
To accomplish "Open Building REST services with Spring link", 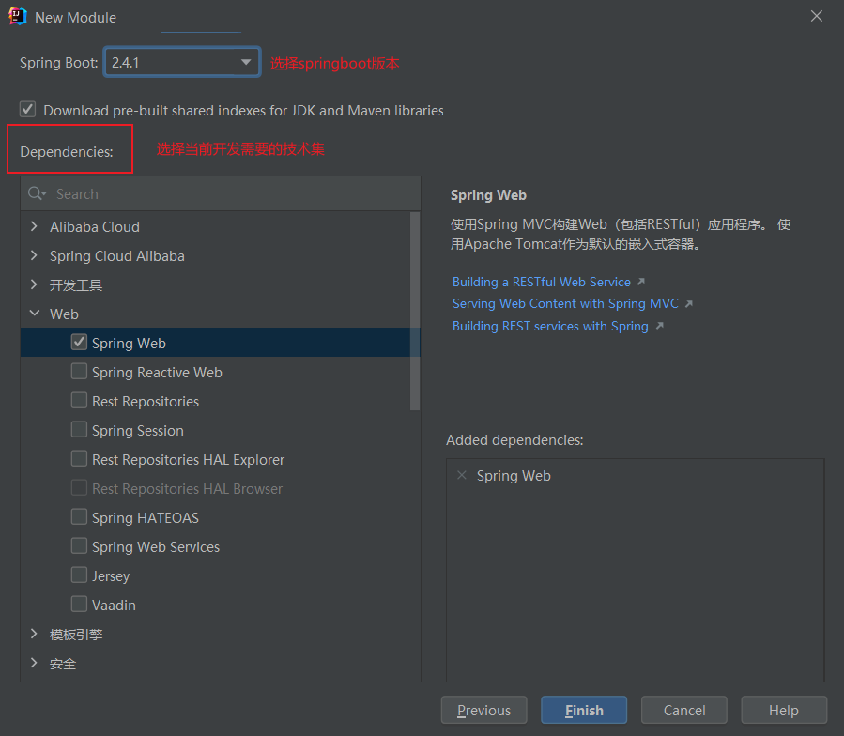I will (550, 326).
